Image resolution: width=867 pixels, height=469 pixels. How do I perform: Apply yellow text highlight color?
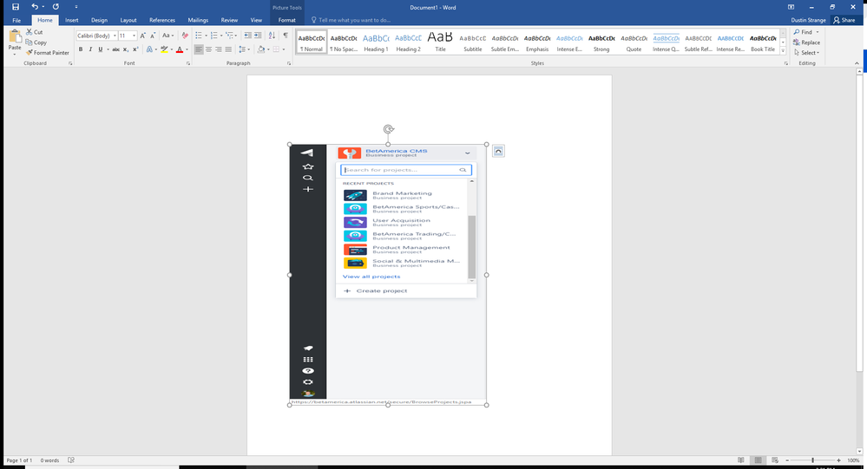pos(164,49)
